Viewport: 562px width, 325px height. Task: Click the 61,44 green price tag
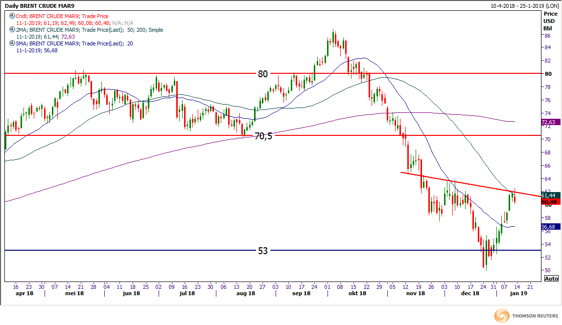pyautogui.click(x=550, y=195)
